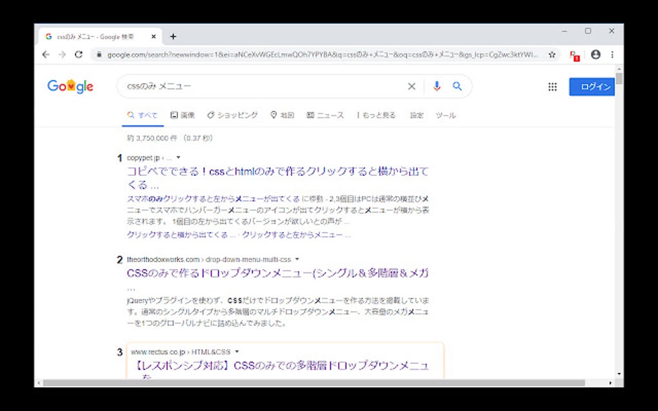The image size is (658, 411).
Task: Open the 設定 settings menu
Action: (416, 115)
